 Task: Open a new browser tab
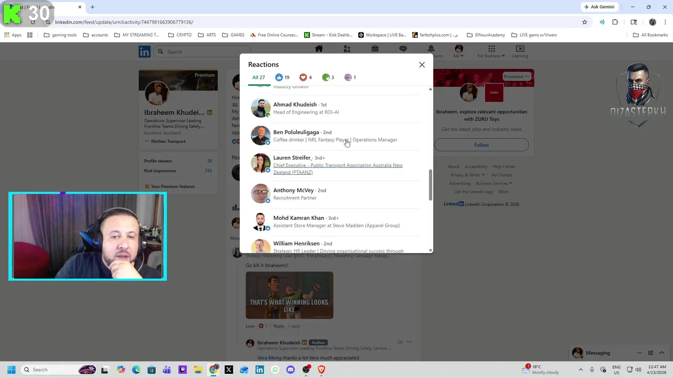(93, 7)
